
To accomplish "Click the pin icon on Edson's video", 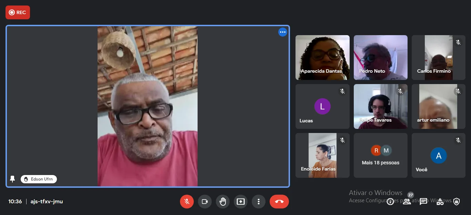I will coord(13,179).
